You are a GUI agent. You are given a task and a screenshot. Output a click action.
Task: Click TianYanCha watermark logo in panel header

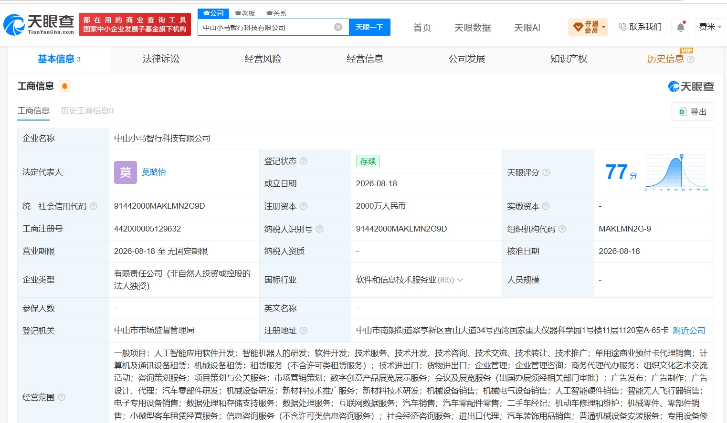coord(691,86)
